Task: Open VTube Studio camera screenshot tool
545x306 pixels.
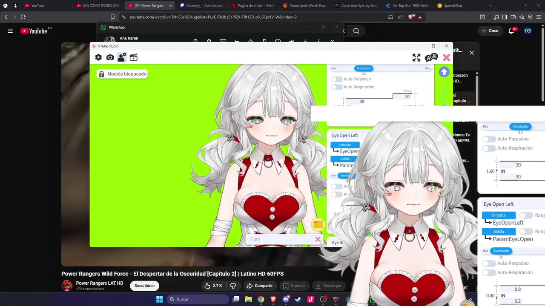Action: pyautogui.click(x=110, y=57)
